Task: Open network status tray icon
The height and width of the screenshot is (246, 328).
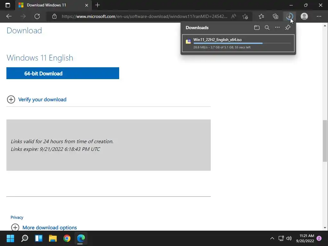Action: pyautogui.click(x=281, y=238)
